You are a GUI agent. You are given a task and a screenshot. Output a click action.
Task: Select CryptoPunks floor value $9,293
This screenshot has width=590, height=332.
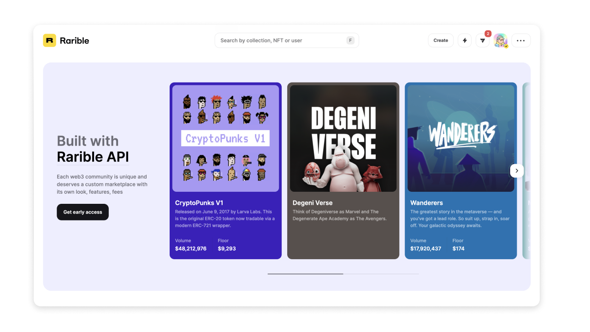[227, 249]
